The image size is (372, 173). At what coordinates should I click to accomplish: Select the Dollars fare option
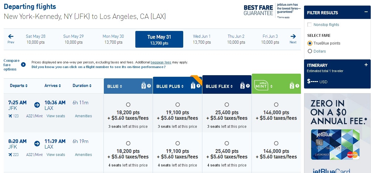(x=310, y=51)
